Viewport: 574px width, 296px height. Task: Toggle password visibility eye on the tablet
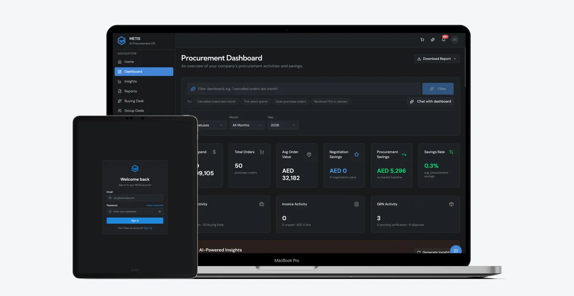tap(160, 212)
